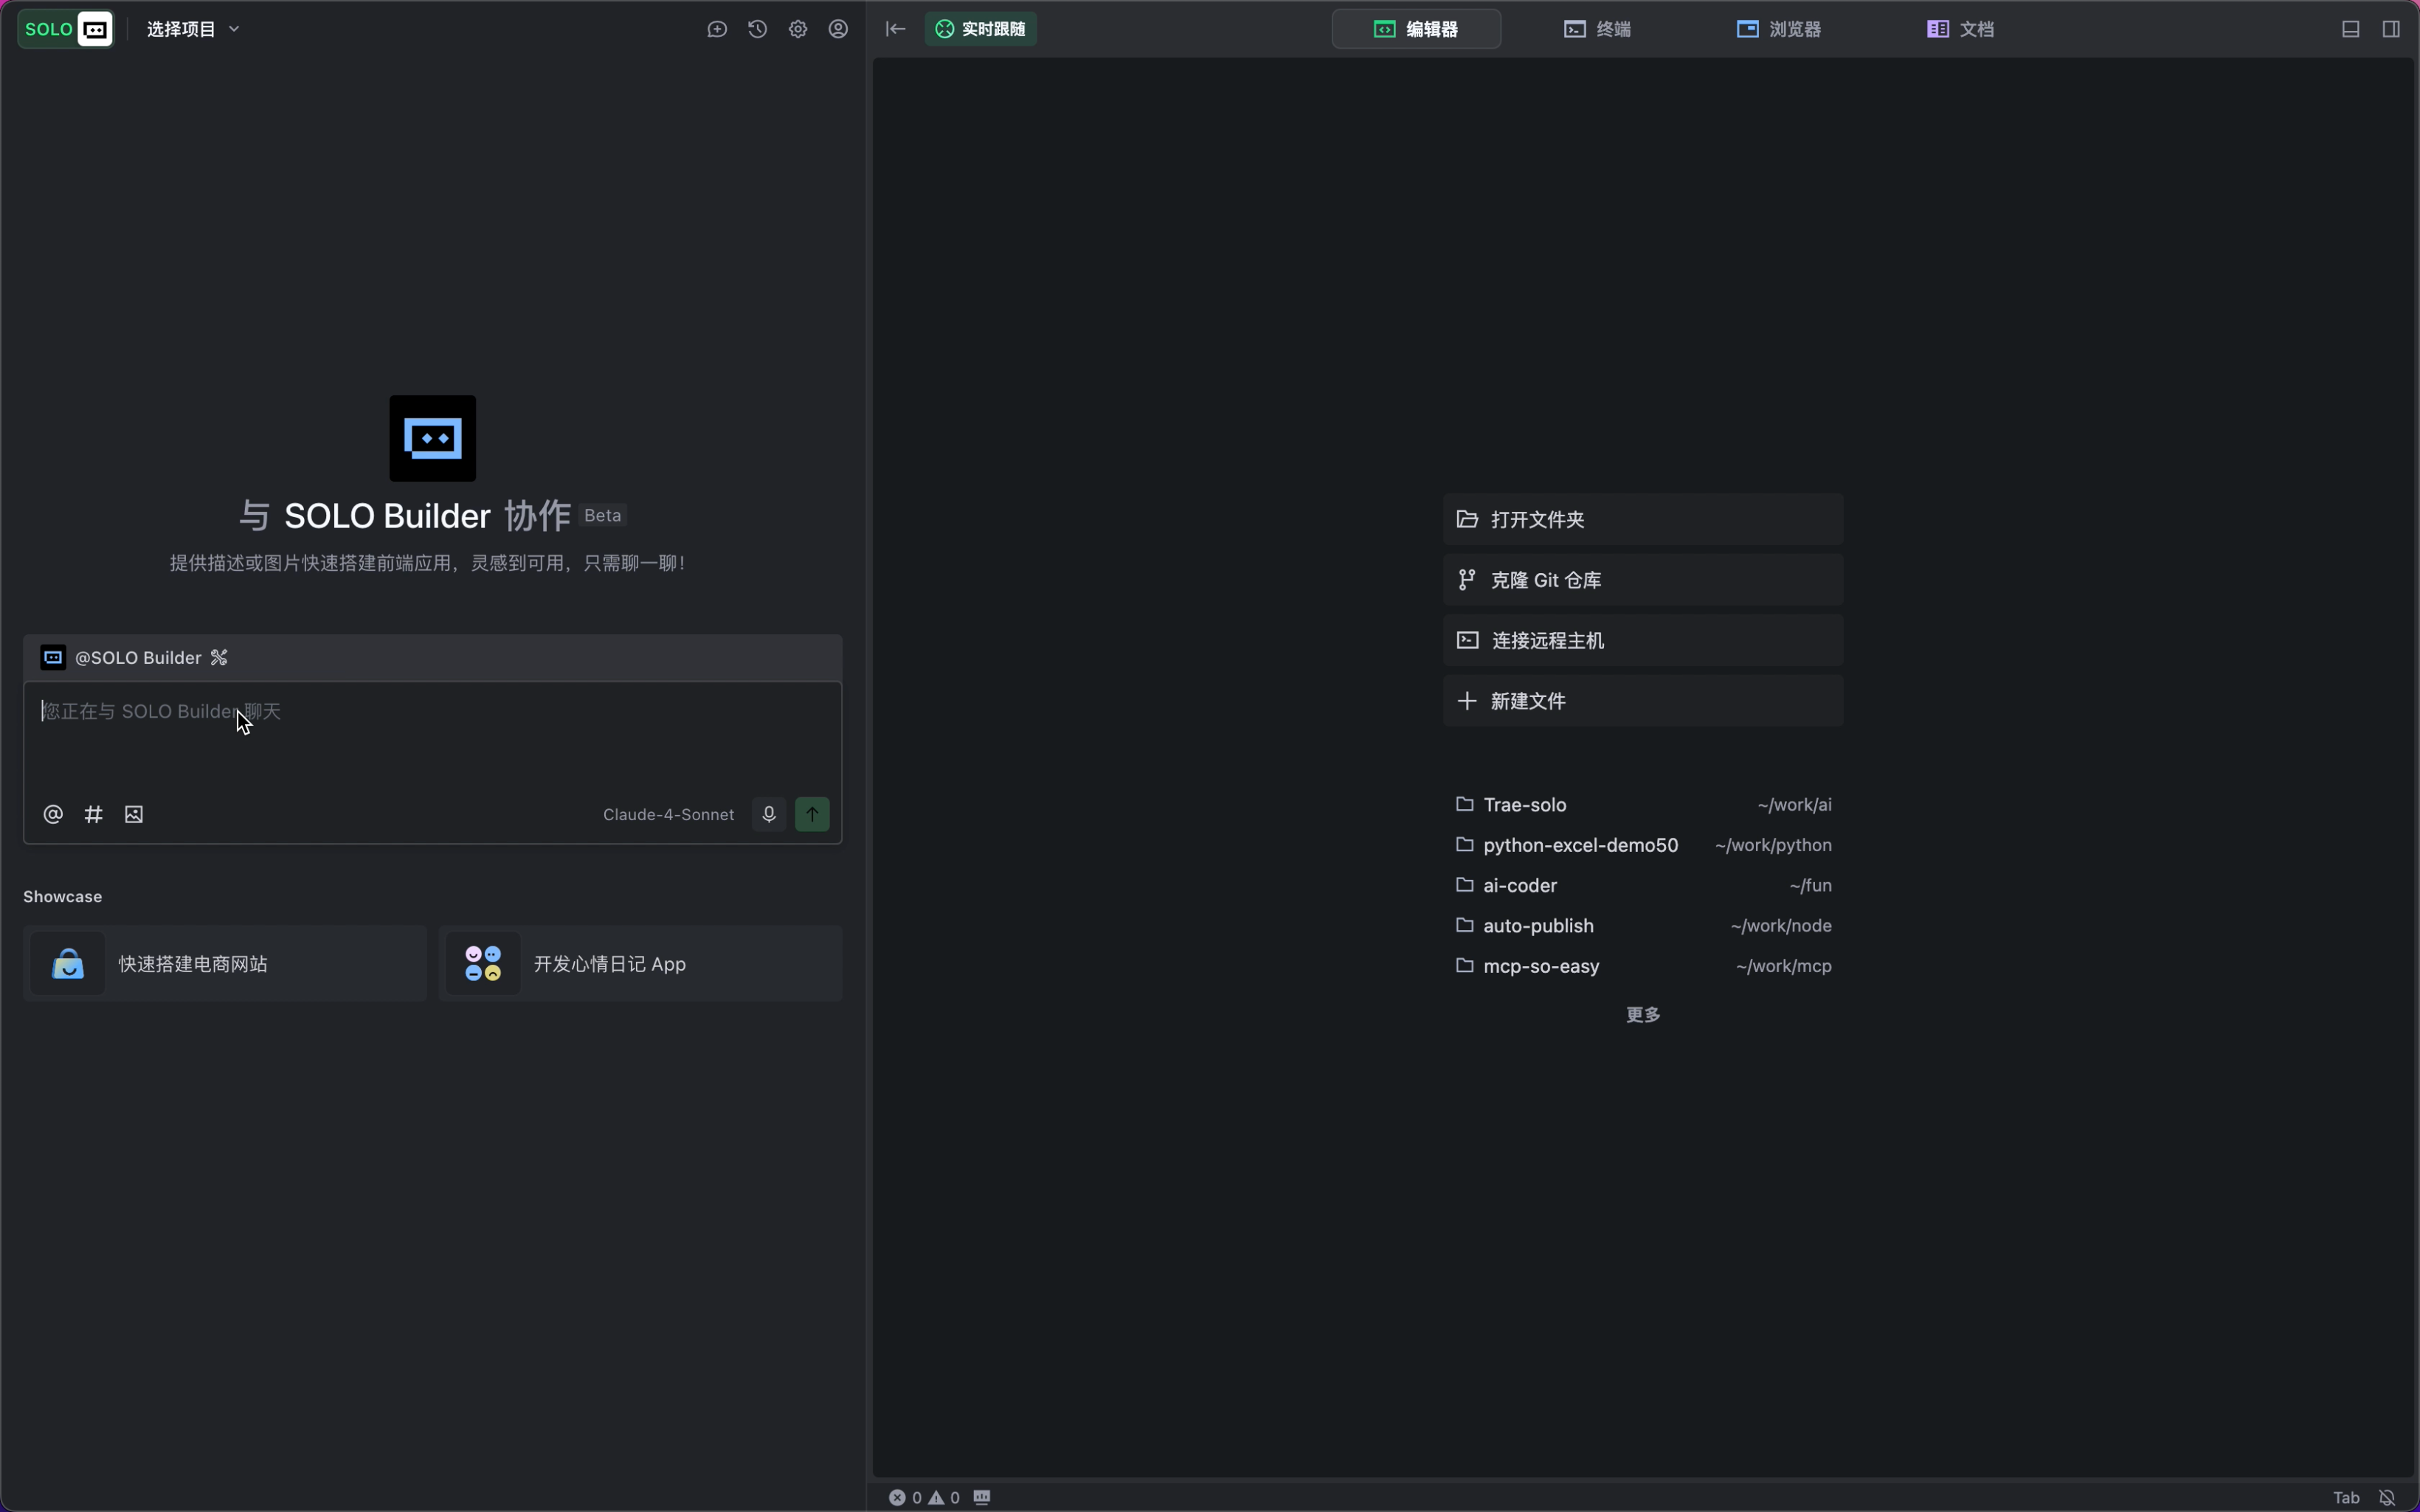Open the recent project auto-publish
2420x1512 pixels.
point(1643,925)
